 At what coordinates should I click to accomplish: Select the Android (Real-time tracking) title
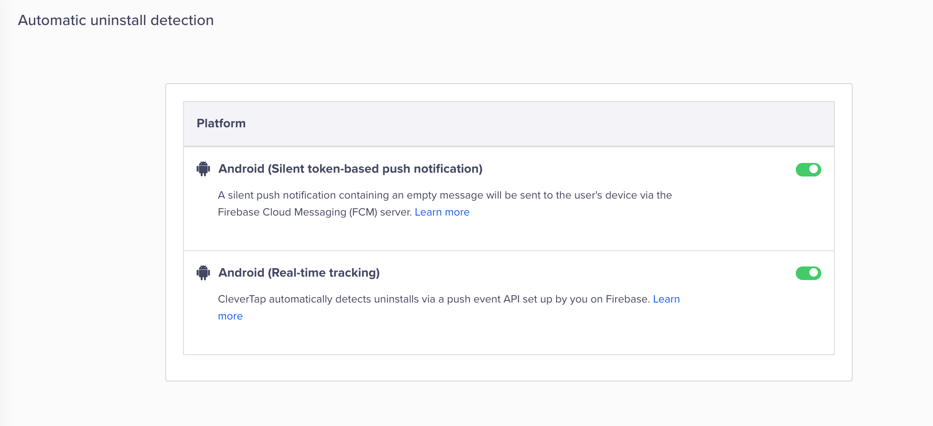point(299,273)
